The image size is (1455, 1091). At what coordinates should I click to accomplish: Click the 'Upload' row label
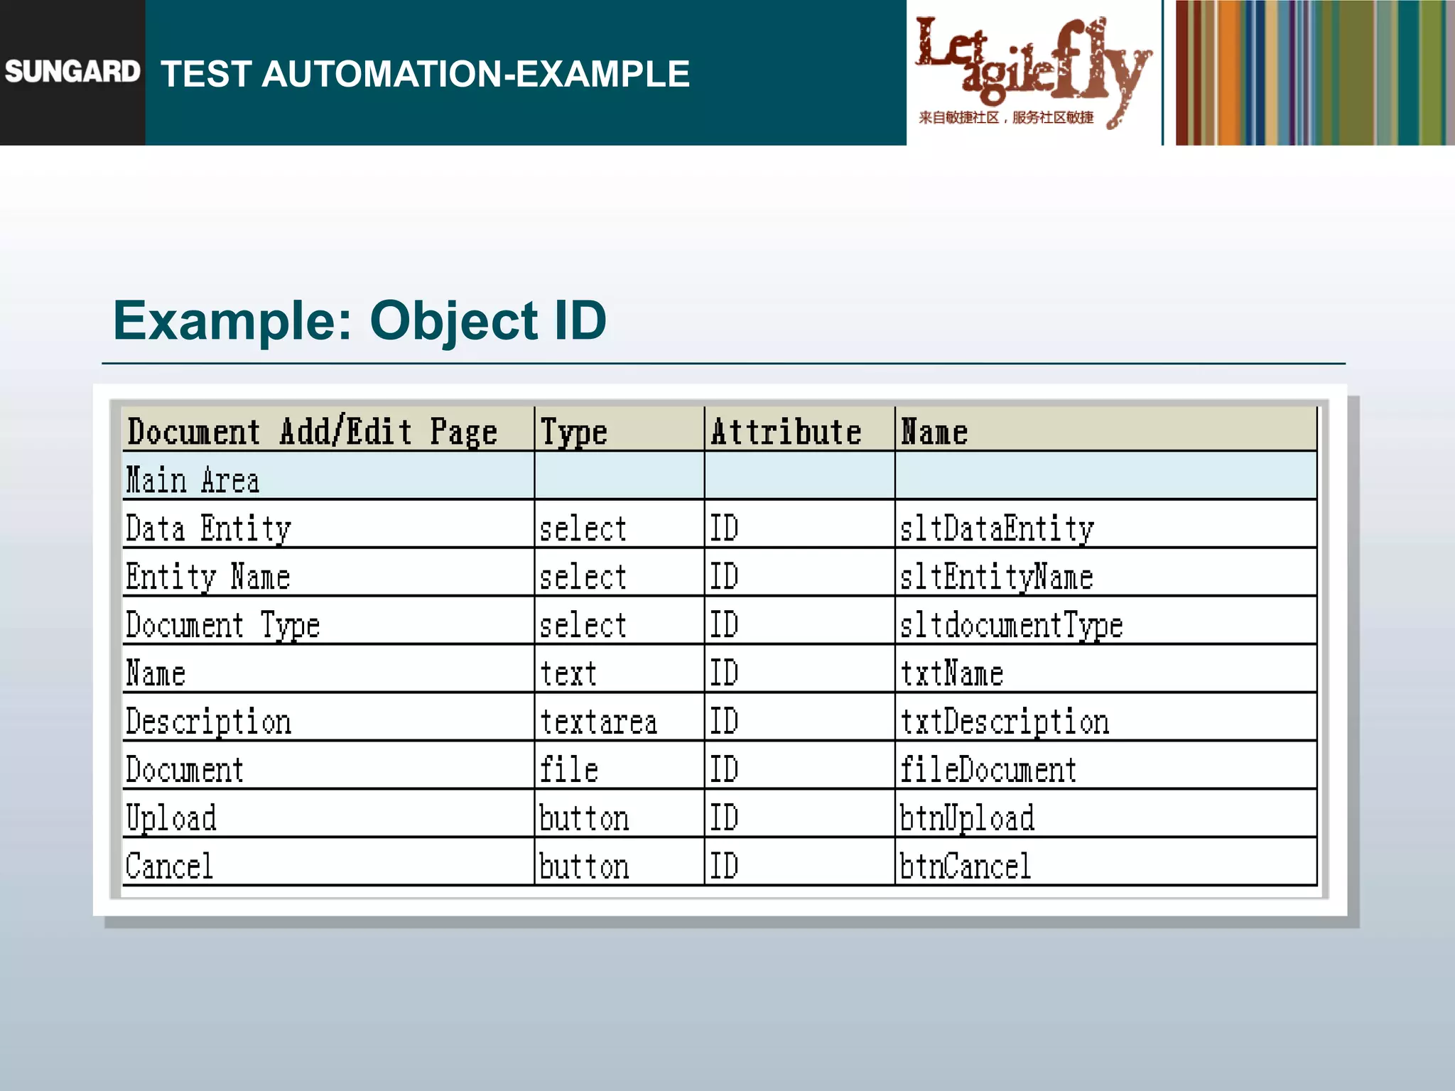[x=171, y=818]
